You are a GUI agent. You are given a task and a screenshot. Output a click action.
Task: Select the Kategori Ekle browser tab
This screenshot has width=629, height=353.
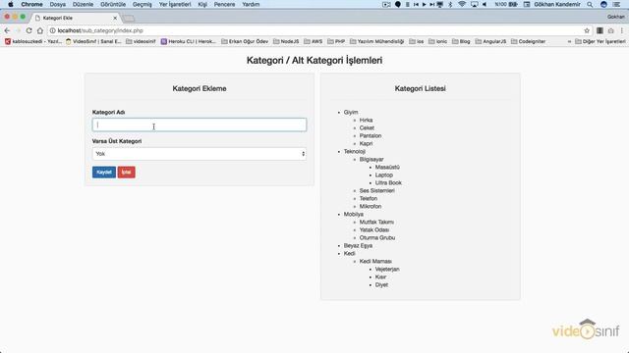[x=75, y=18]
